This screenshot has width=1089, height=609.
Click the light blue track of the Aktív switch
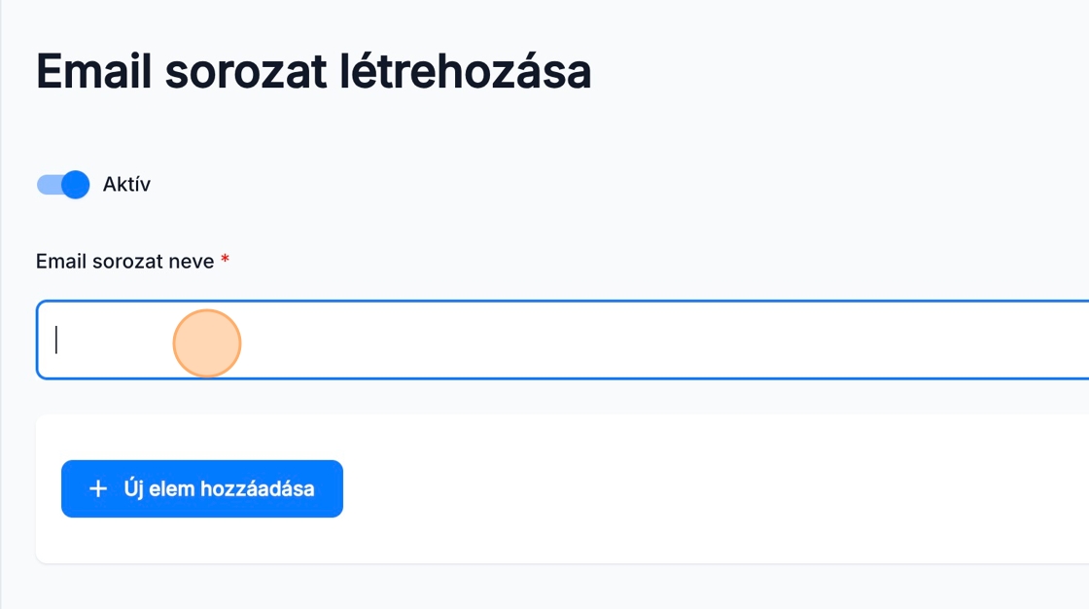(48, 184)
